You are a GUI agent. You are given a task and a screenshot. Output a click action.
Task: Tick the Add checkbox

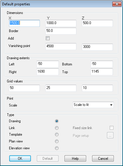click(x=48, y=38)
